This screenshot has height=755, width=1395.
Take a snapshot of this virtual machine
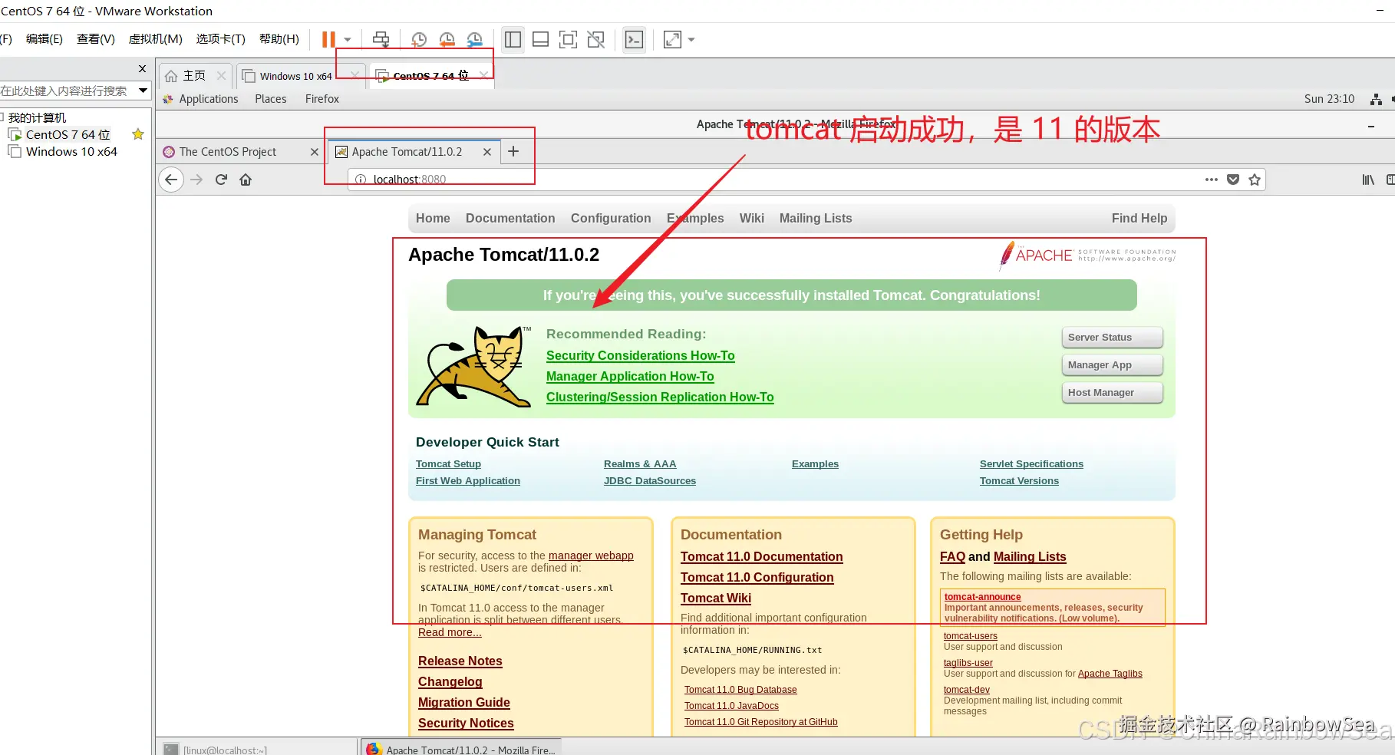[x=419, y=40]
